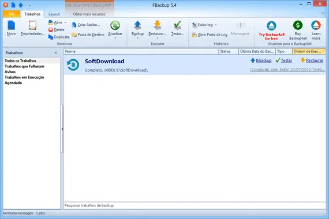329x219 pixels.
Task: Open the quick access toolbar customize dropdown
Action: click(30, 5)
